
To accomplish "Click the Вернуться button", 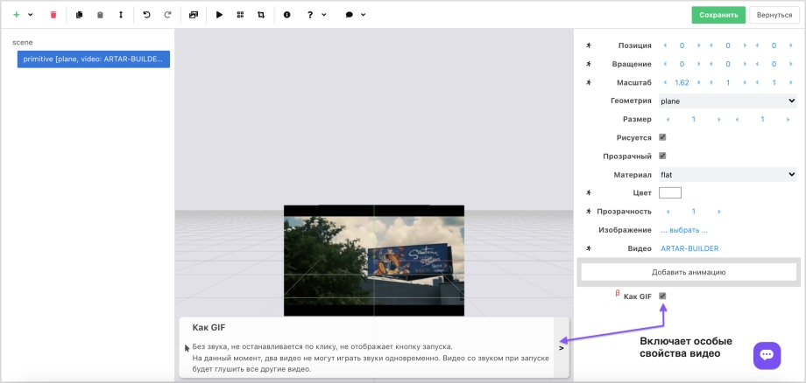I will coord(774,15).
